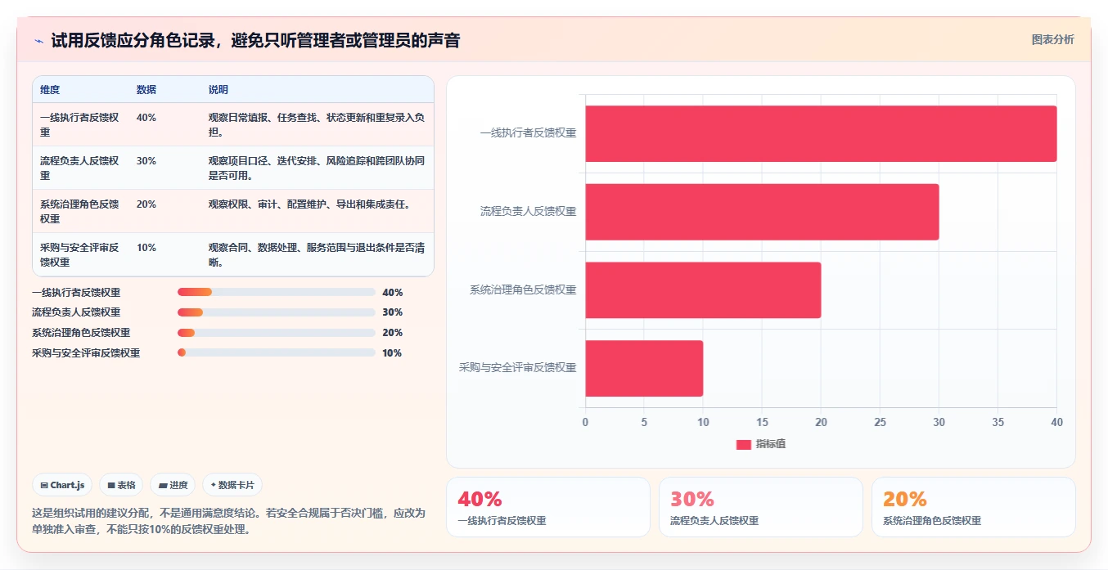Click the page title 试用反馈应分角色记录
1108x570 pixels.
pyautogui.click(x=255, y=40)
